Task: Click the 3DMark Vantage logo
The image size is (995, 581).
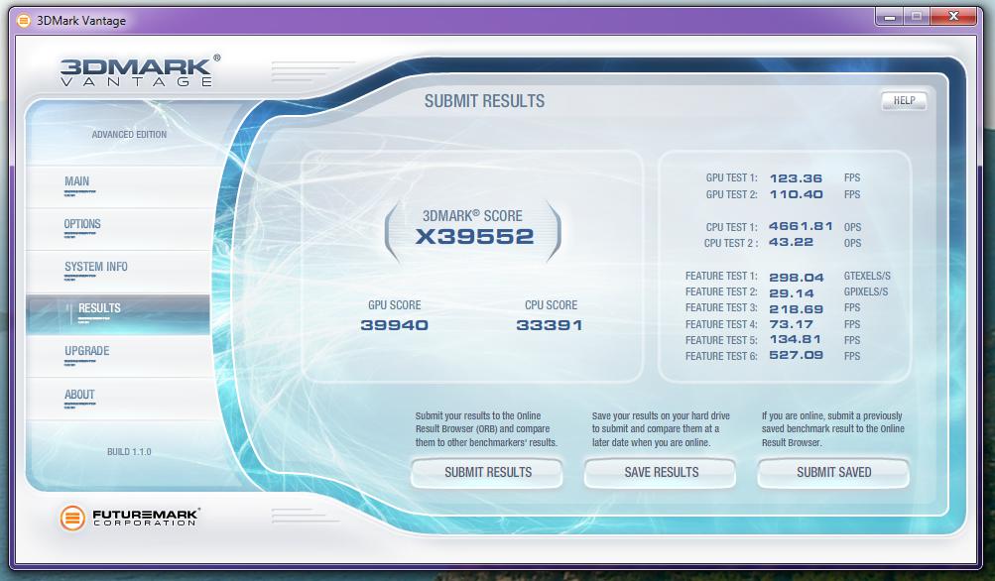Action: [x=140, y=70]
